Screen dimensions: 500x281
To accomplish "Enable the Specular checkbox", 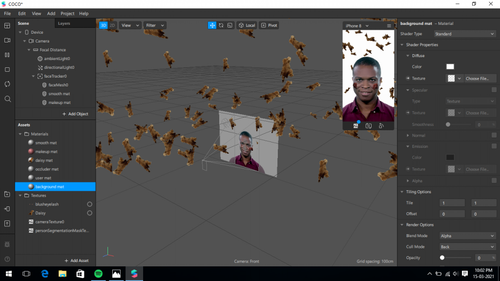I will pyautogui.click(x=494, y=90).
